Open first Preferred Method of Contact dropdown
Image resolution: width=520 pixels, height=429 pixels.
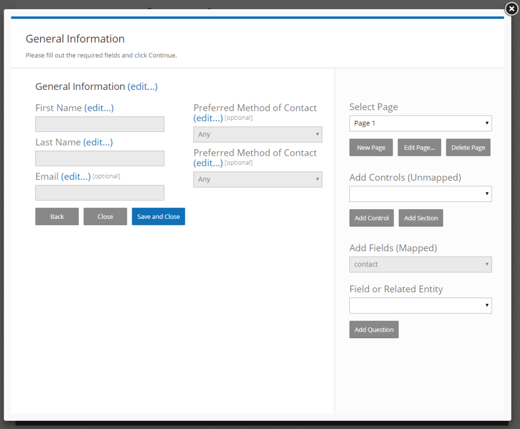pyautogui.click(x=257, y=134)
